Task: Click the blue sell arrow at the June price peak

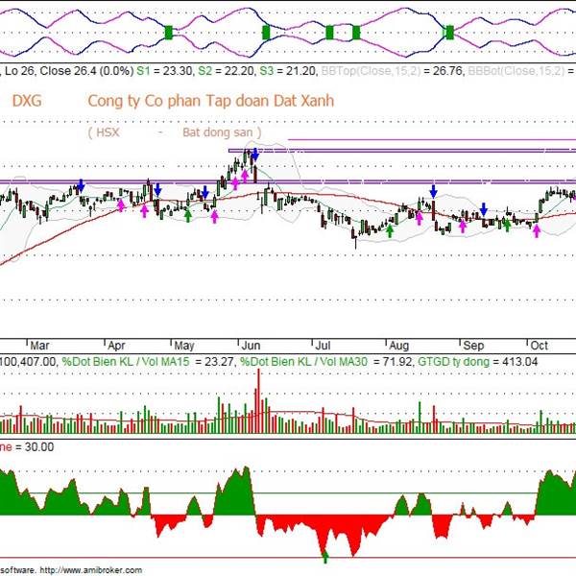Action: (x=255, y=155)
